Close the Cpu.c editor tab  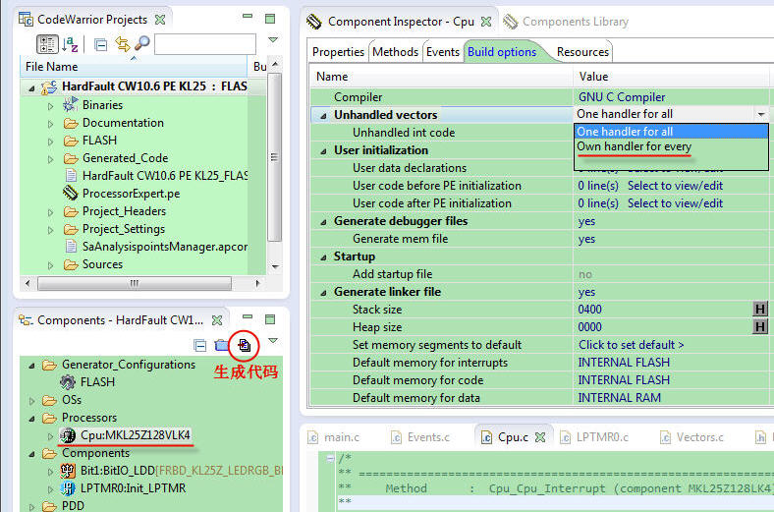pos(540,437)
